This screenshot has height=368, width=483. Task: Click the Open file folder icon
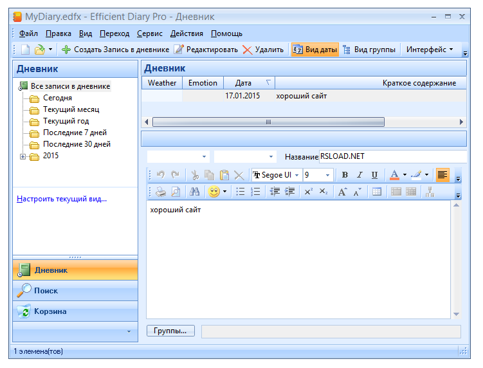tap(39, 50)
